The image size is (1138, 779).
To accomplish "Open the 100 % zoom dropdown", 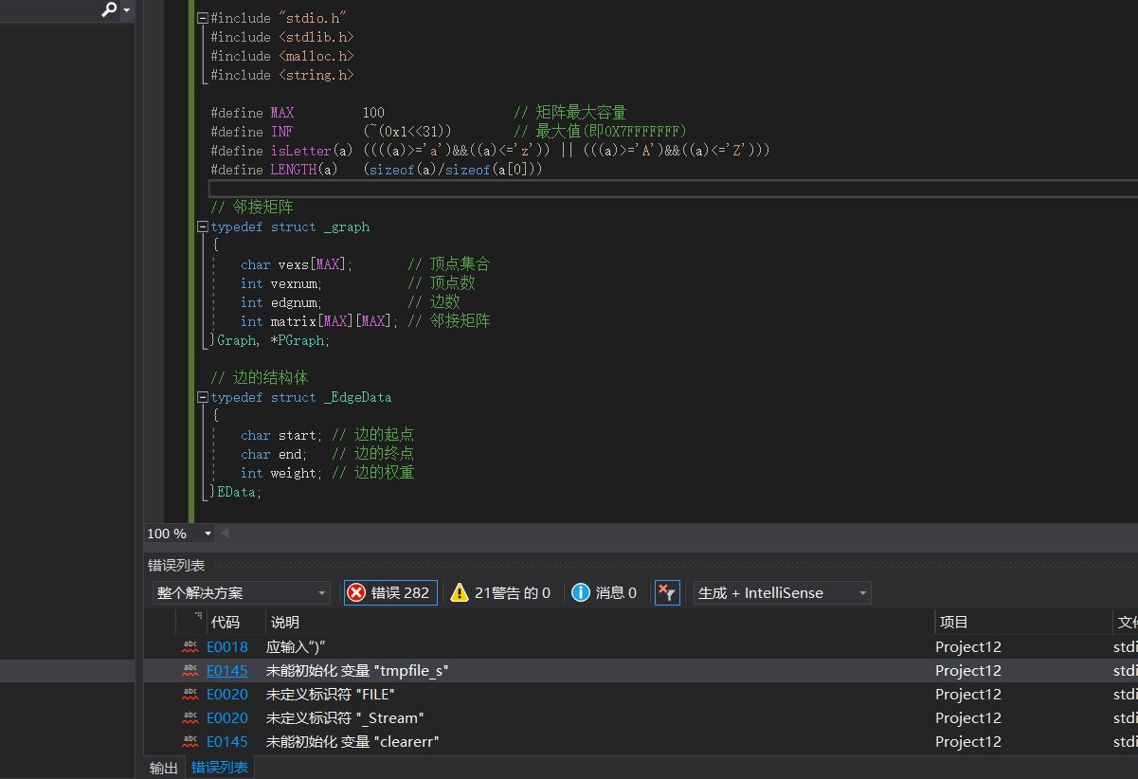I will pyautogui.click(x=208, y=534).
